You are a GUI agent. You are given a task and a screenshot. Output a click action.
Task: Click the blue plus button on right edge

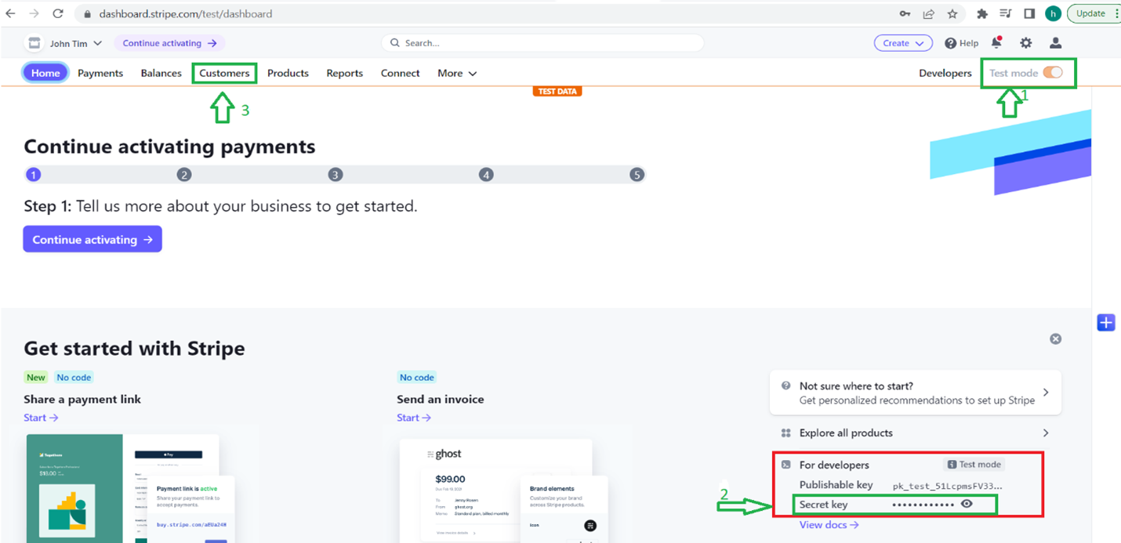[x=1106, y=322]
